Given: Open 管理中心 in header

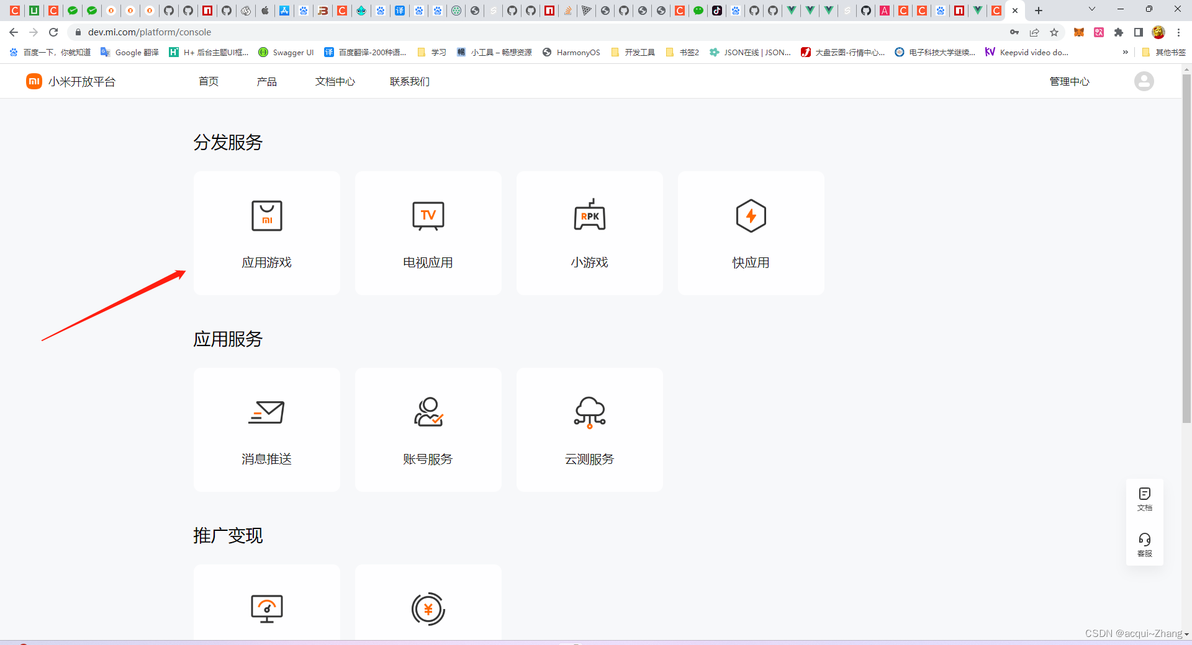Looking at the screenshot, I should pos(1070,81).
